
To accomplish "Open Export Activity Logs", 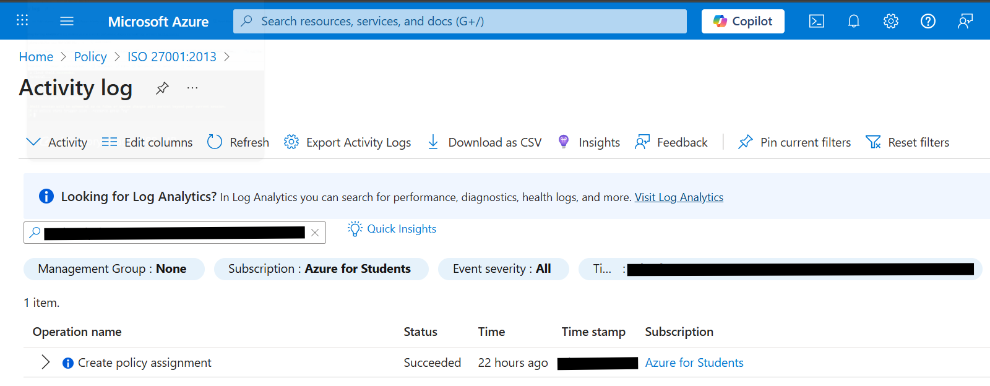I will tap(348, 142).
